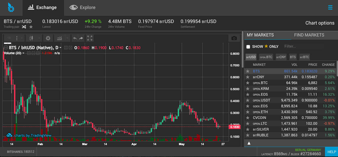Click the TradingView cloud logo

(x=9, y=135)
